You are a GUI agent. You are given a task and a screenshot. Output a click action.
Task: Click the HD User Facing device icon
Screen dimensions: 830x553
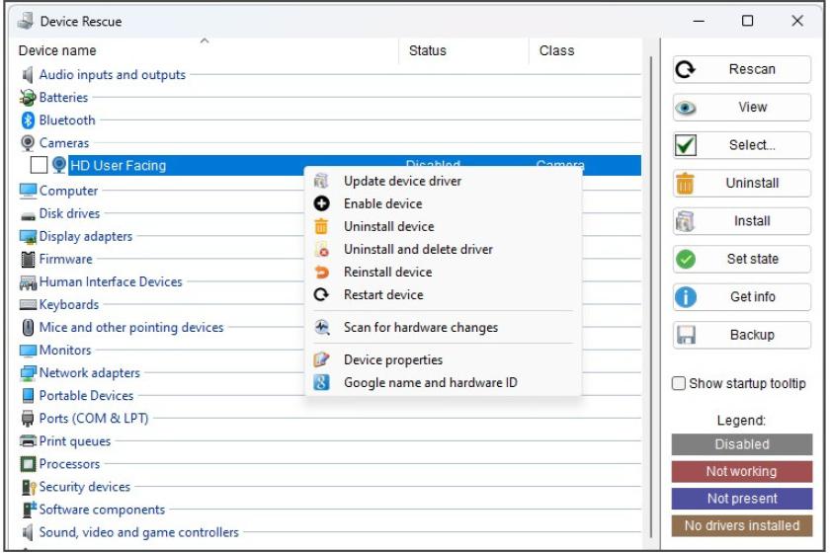click(x=58, y=165)
